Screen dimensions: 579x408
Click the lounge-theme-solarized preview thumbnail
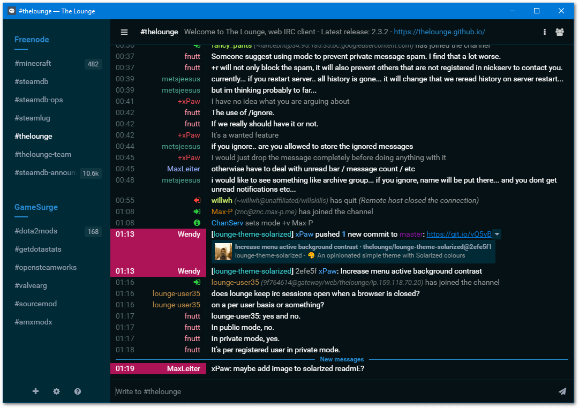click(x=223, y=251)
